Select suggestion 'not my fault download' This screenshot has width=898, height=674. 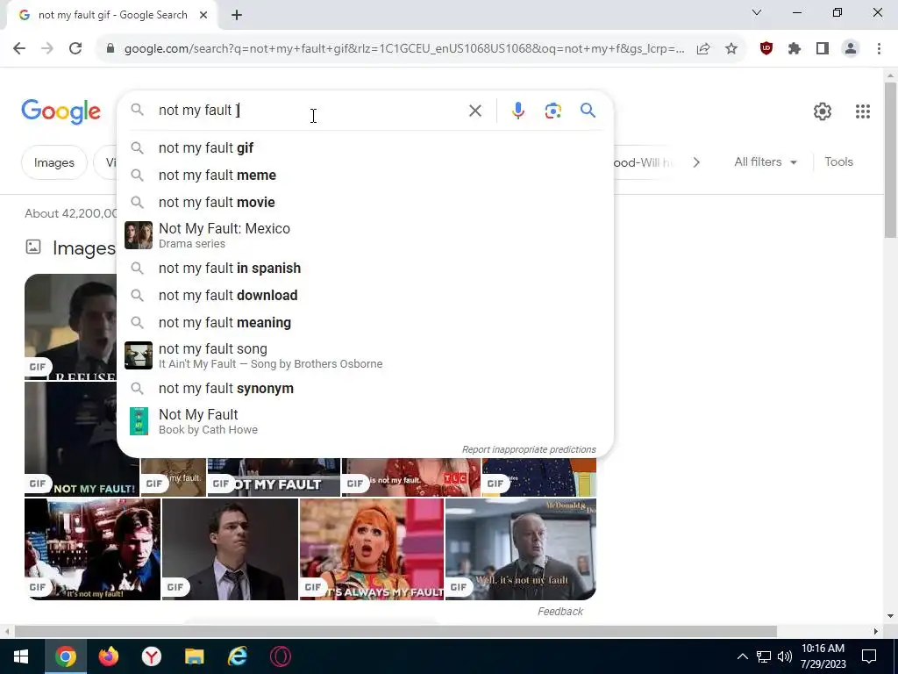(365, 295)
